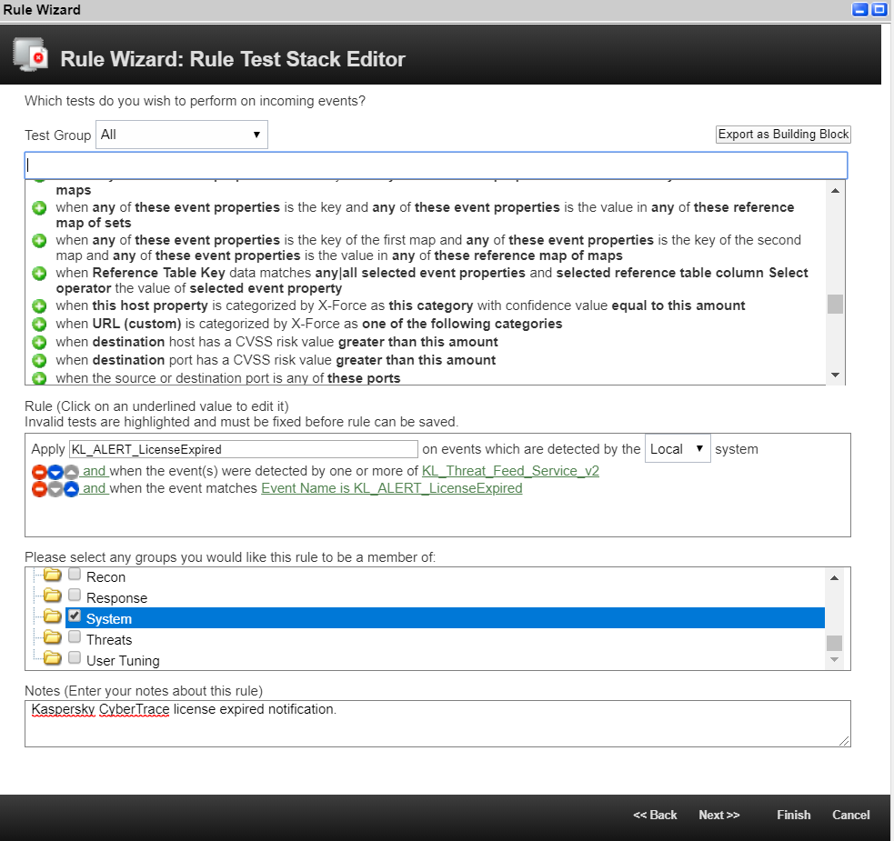Edit the KL_Threat_Feed_Service_v2 value link
The width and height of the screenshot is (894, 841).
coord(511,471)
